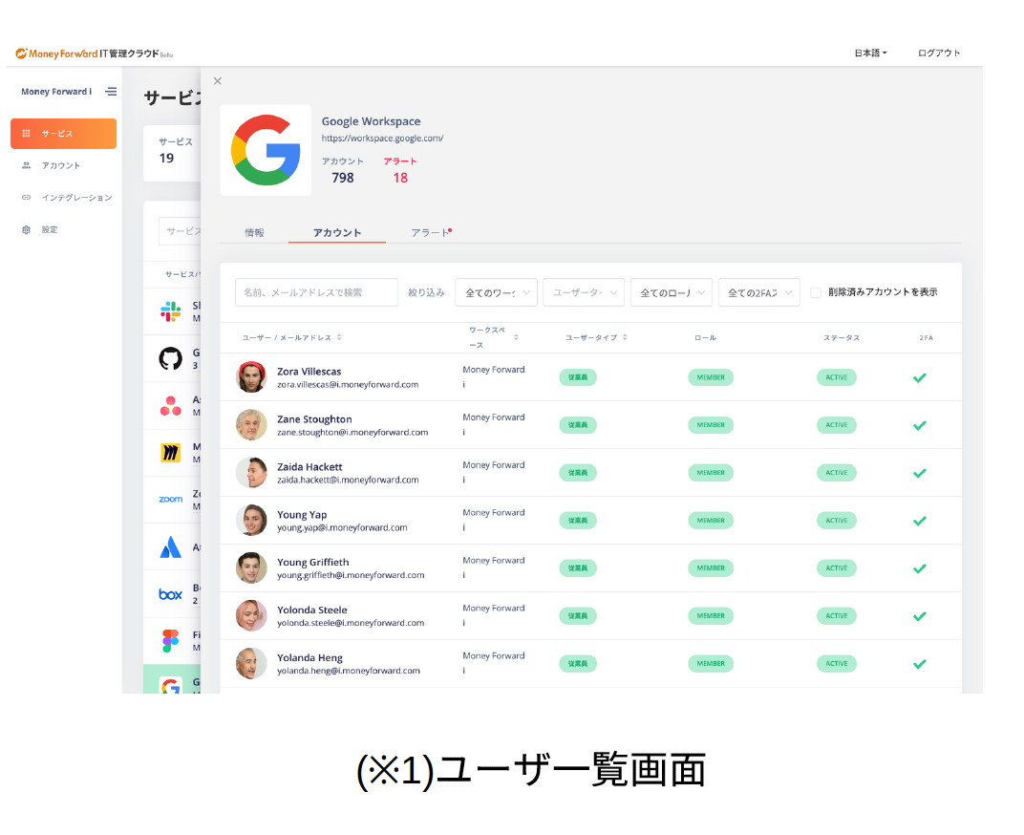1024x835 pixels.
Task: Click ACTIVE badge for Young Yap
Action: click(x=836, y=520)
